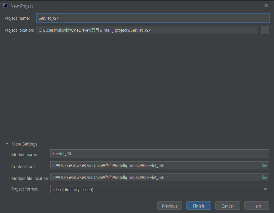Click Finish to create the project
The width and height of the screenshot is (274, 213).
click(x=198, y=206)
